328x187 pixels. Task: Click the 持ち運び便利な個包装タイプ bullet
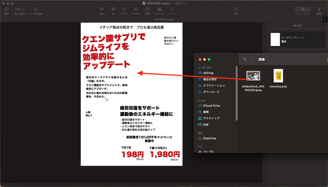[138, 130]
